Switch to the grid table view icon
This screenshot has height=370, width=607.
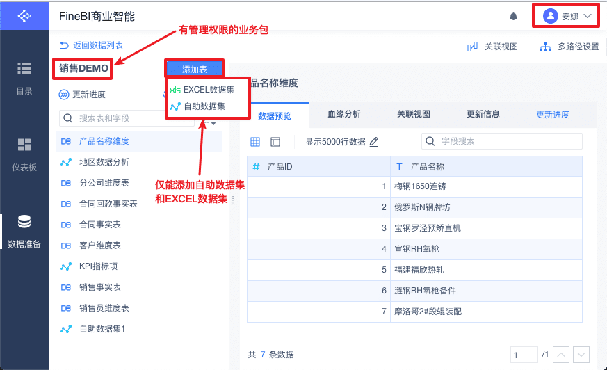click(255, 142)
